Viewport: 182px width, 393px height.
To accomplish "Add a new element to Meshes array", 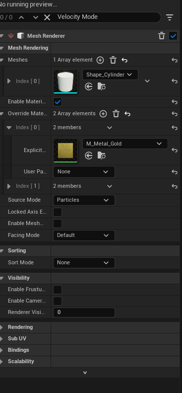I will (x=100, y=60).
